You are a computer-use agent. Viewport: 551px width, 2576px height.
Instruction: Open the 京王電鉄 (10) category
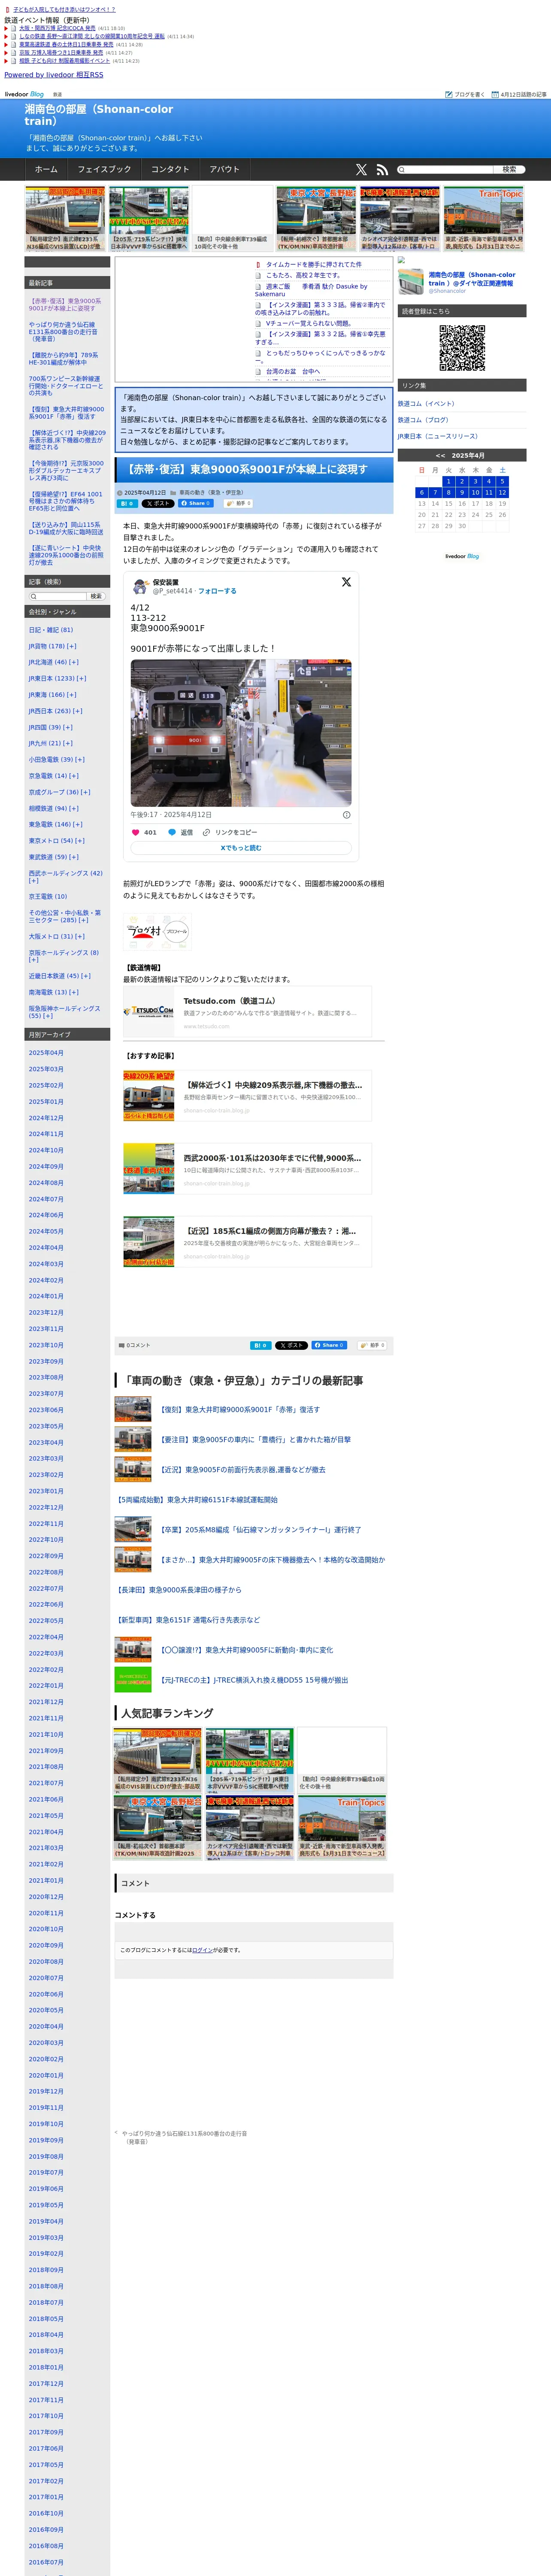(48, 897)
